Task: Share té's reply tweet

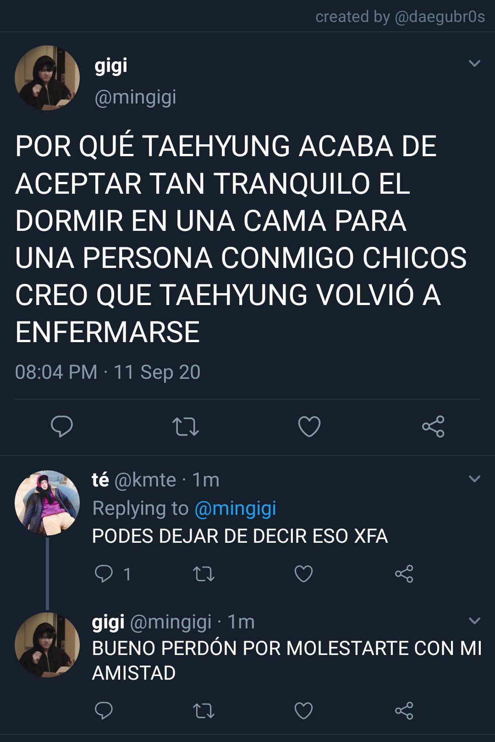Action: point(404,574)
